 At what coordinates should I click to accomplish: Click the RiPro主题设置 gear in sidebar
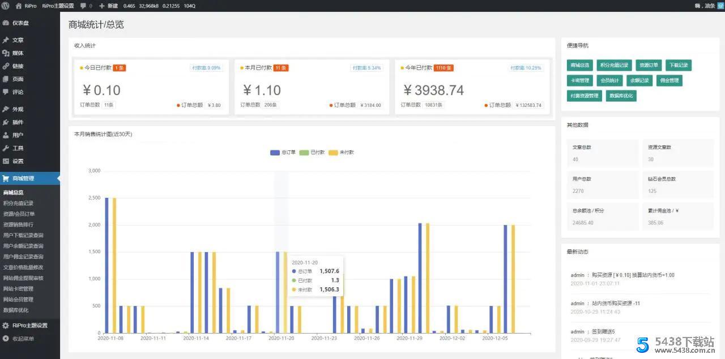pos(6,326)
